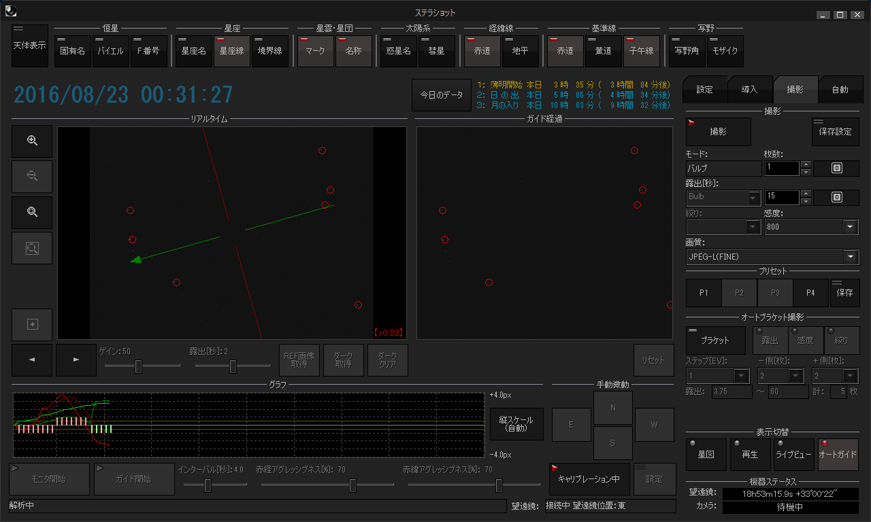Image resolution: width=871 pixels, height=522 pixels.
Task: Click the N direction manual slew button
Action: [x=612, y=408]
